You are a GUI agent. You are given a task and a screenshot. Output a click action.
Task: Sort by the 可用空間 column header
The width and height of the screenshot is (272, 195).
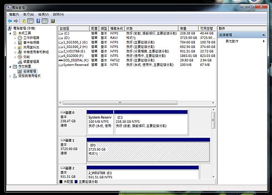pos(207,28)
